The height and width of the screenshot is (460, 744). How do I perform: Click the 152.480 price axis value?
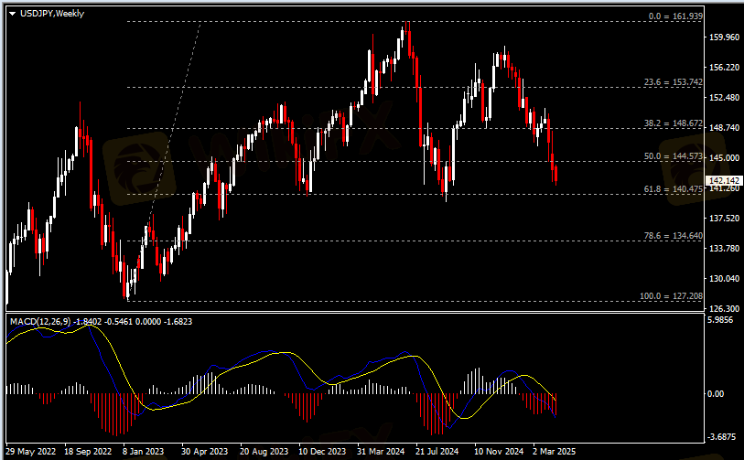(724, 97)
